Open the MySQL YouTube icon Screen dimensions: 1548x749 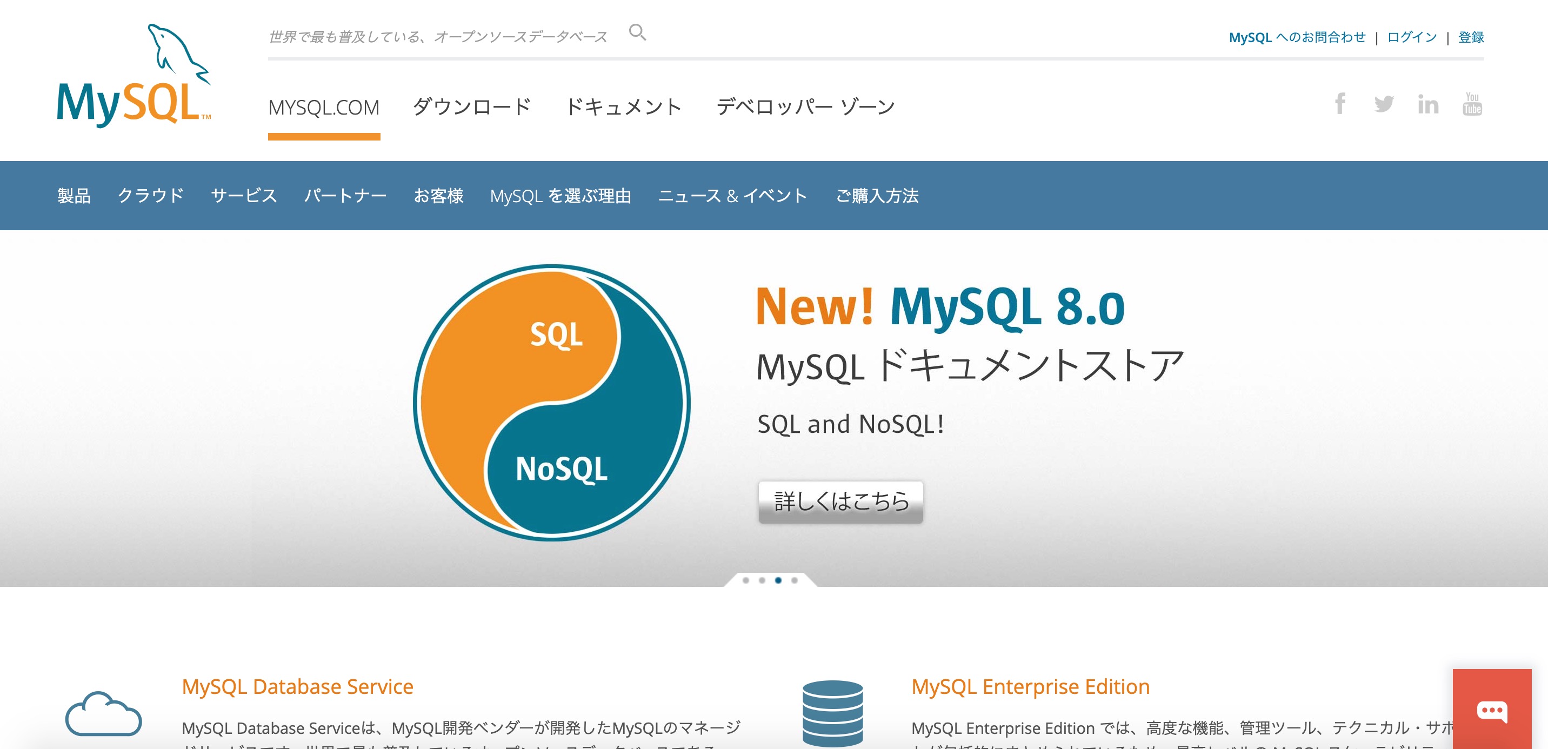pyautogui.click(x=1472, y=104)
